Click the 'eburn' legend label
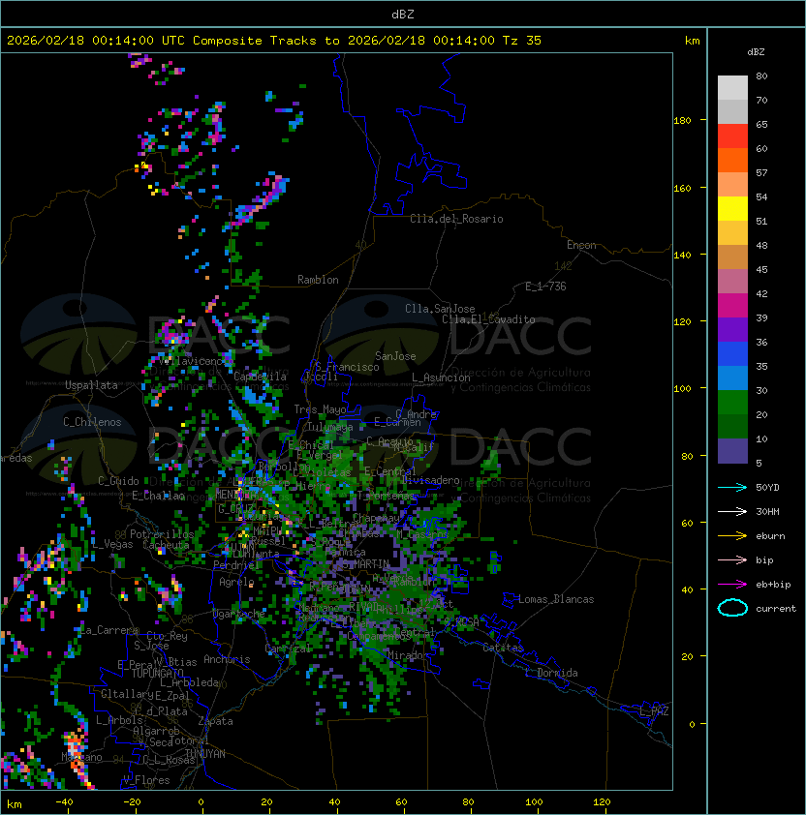This screenshot has width=806, height=815. (770, 536)
